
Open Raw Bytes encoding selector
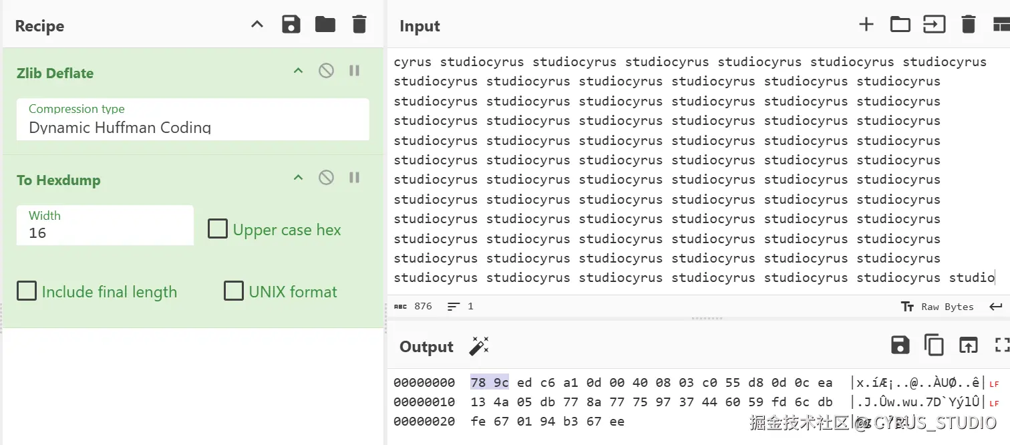937,307
